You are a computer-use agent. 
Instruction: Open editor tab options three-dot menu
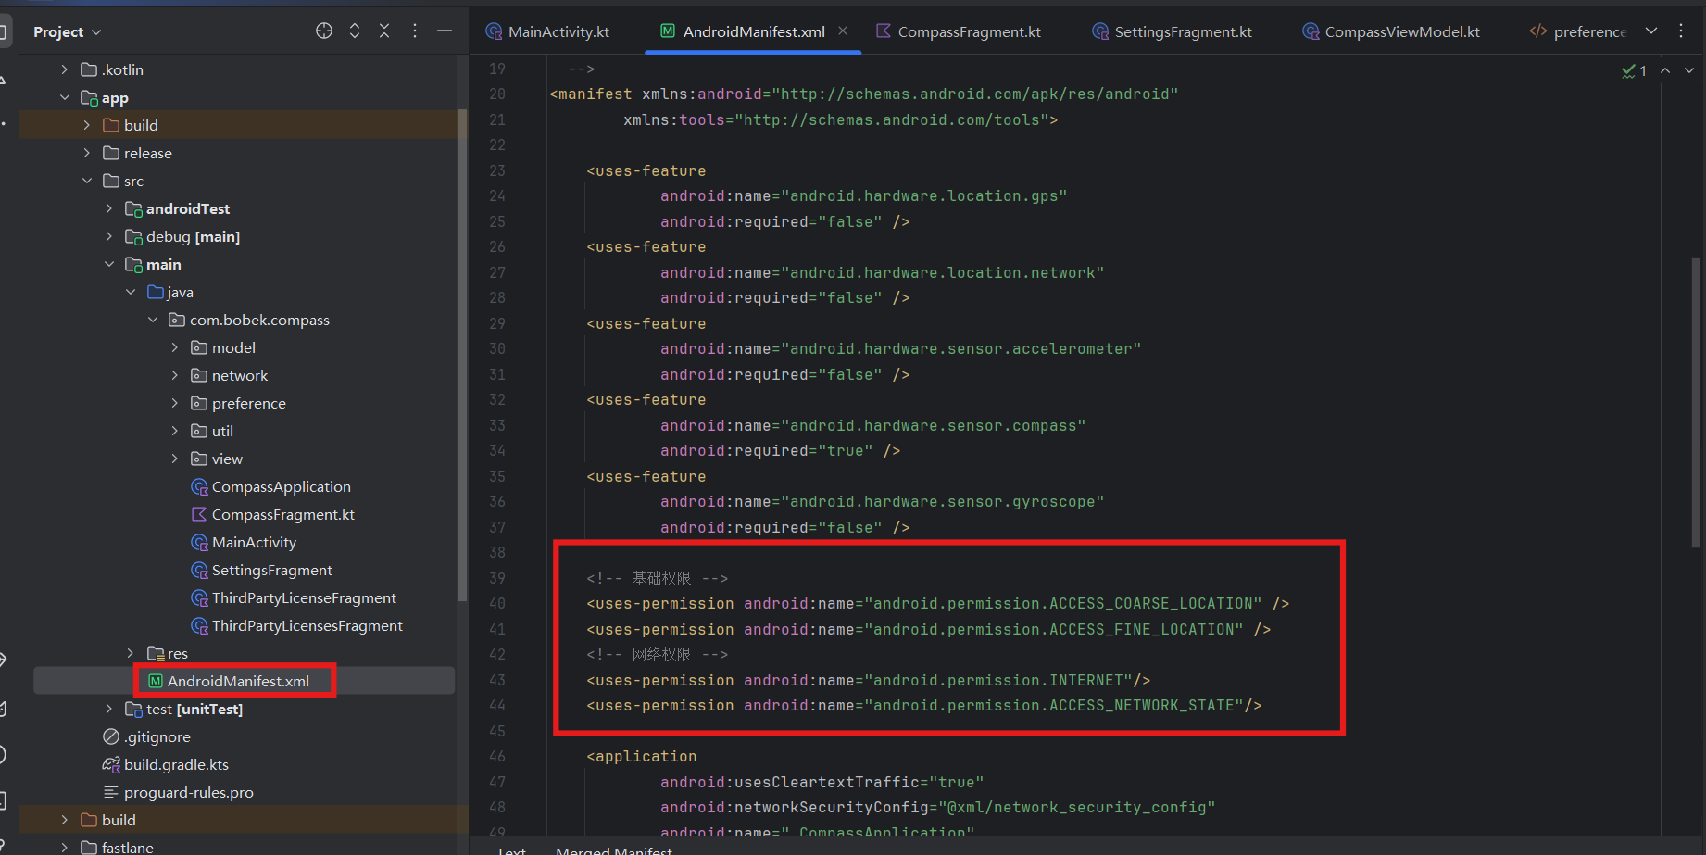point(1681,31)
